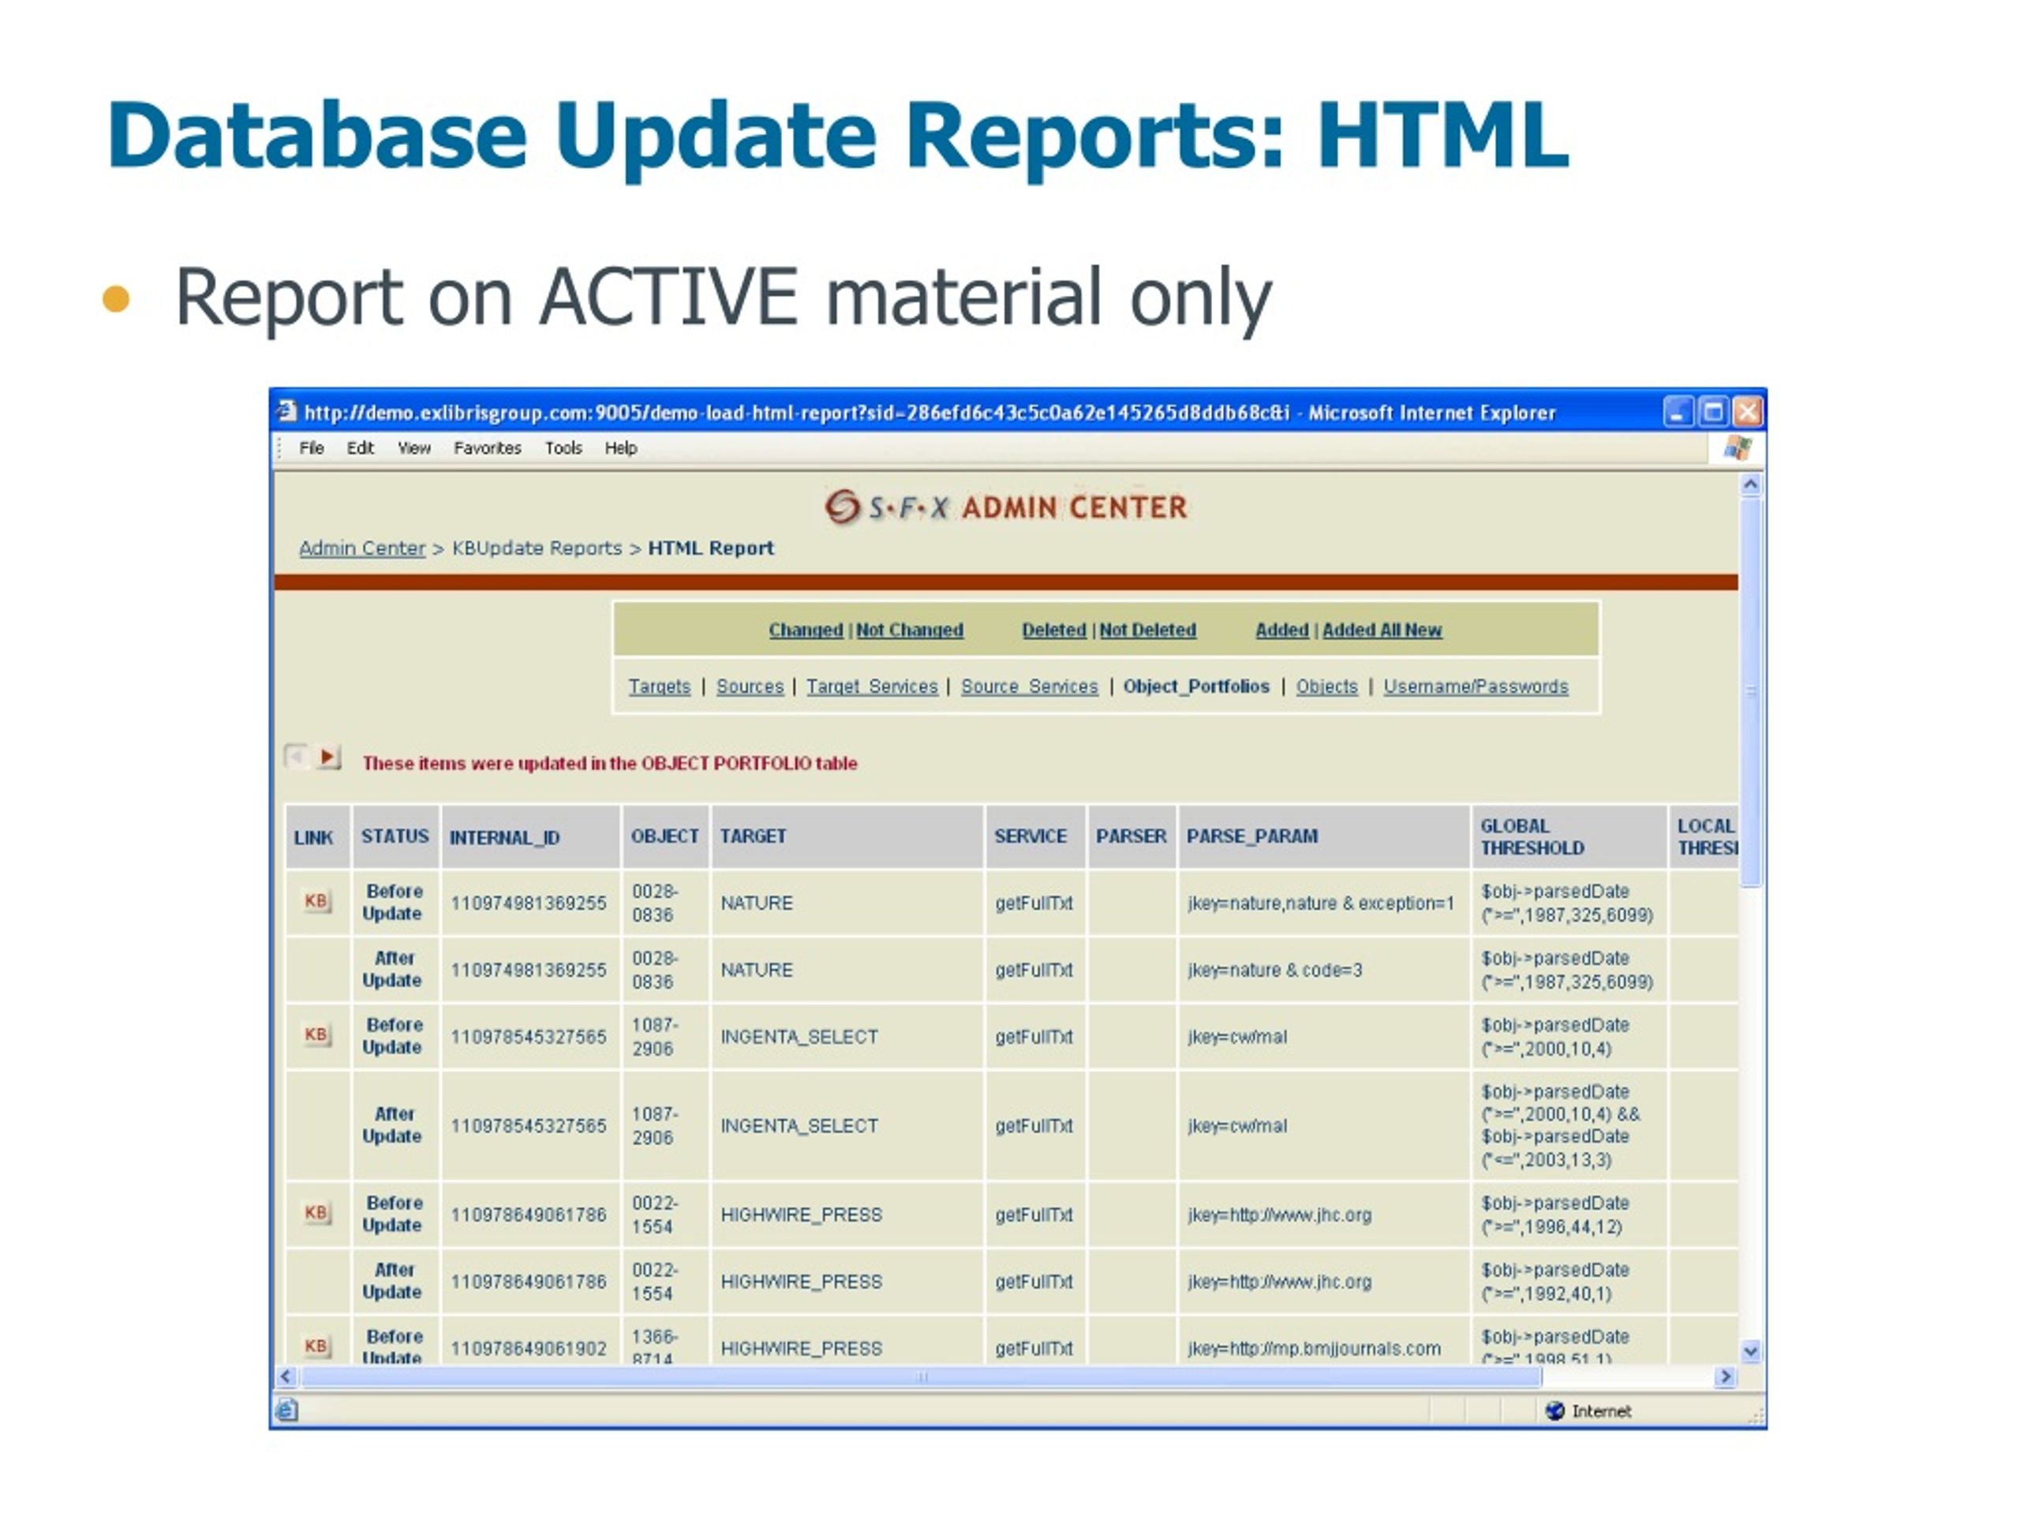Click the OBJECT column header
The height and width of the screenshot is (1515, 2020).
[665, 836]
